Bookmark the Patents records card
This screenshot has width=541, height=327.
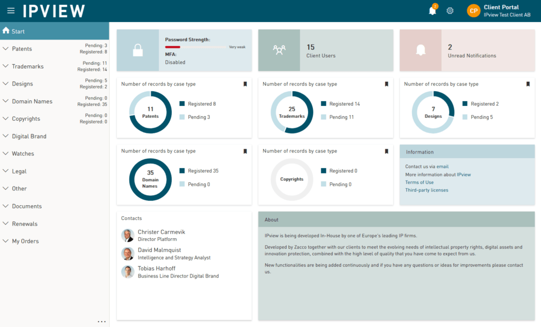245,84
